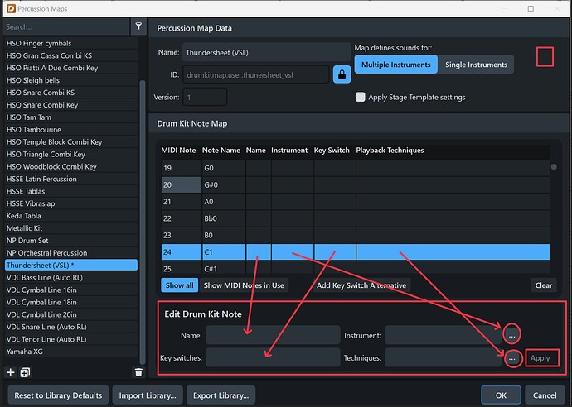This screenshot has width=572, height=407.
Task: Click the Version field
Action: coord(205,97)
